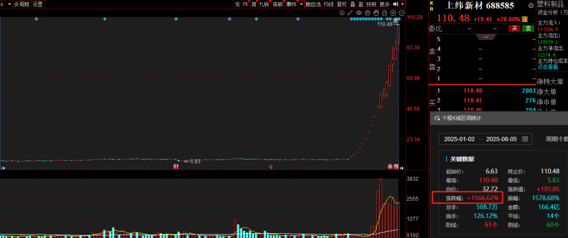The width and height of the screenshot is (568, 238).
Task: Click the 财 finance marker
Action: (176, 167)
